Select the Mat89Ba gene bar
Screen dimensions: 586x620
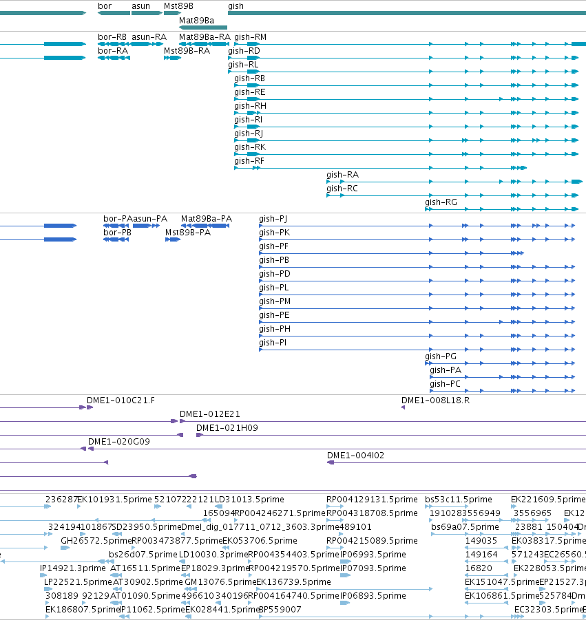point(203,28)
